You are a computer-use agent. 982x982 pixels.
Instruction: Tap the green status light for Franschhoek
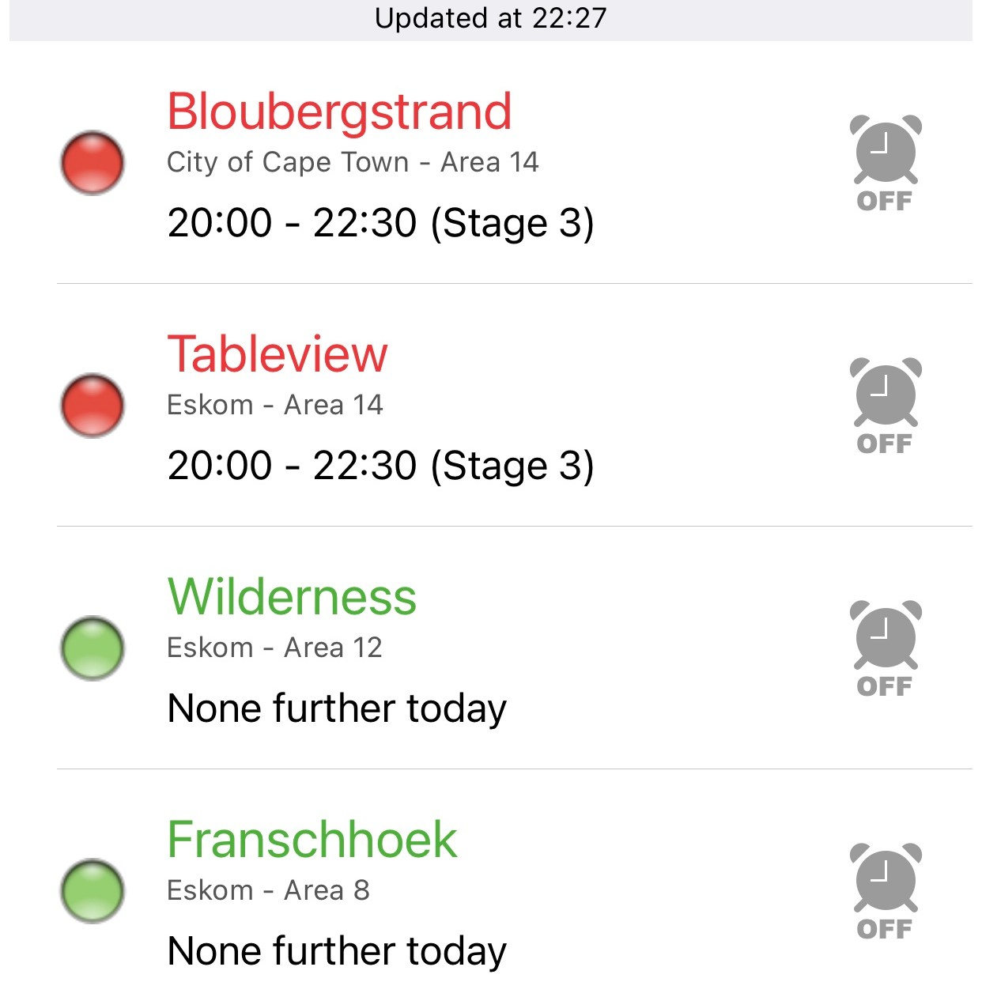point(93,891)
